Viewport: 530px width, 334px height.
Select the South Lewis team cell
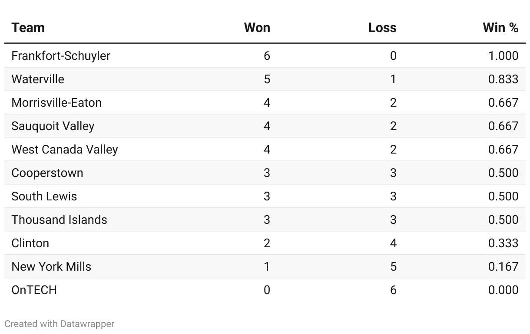click(x=44, y=196)
